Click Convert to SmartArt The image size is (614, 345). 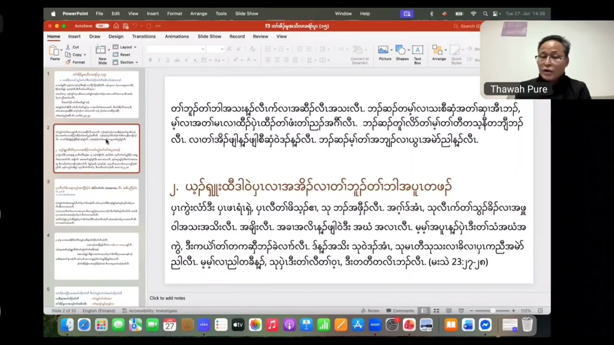[359, 55]
